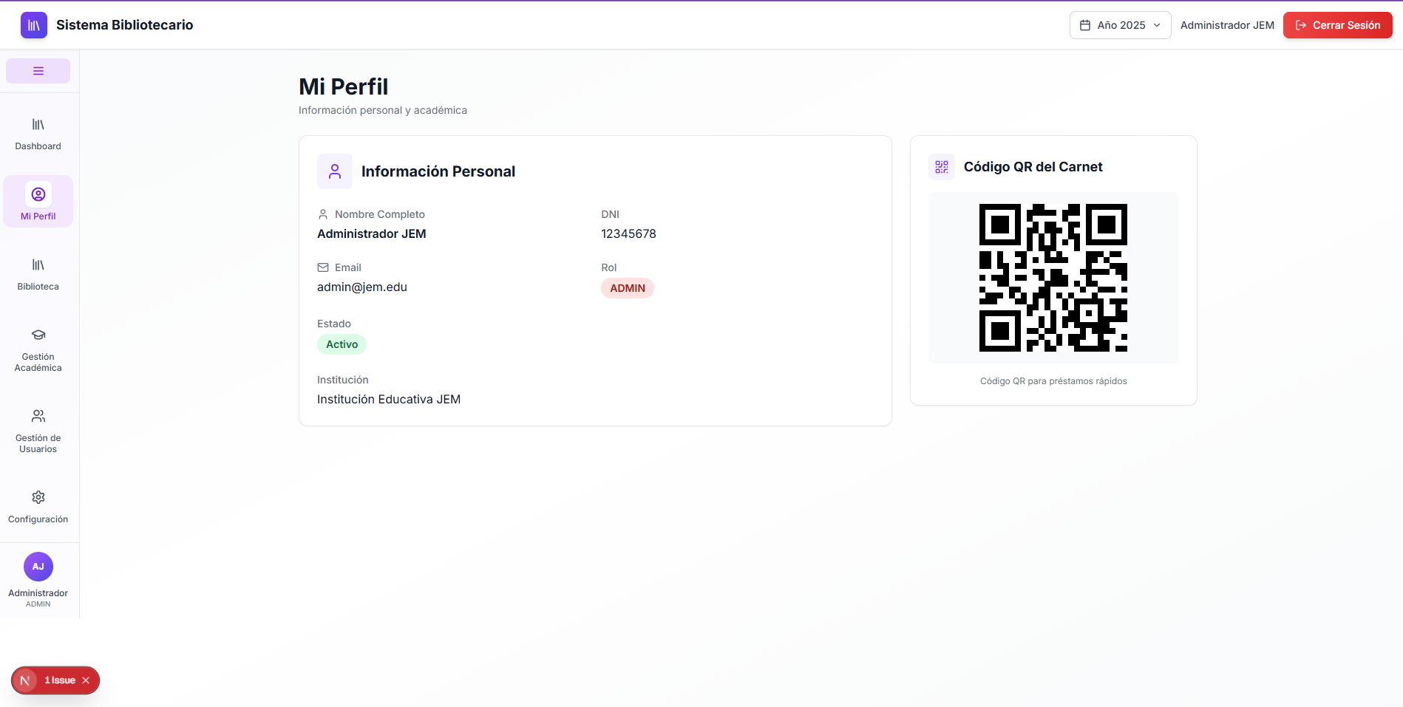This screenshot has width=1403, height=707.
Task: Expand the Año 2025 dropdown
Action: pos(1120,25)
